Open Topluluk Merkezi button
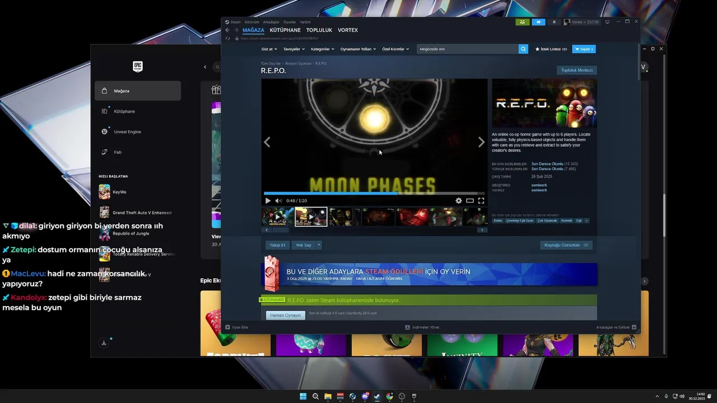 point(577,70)
